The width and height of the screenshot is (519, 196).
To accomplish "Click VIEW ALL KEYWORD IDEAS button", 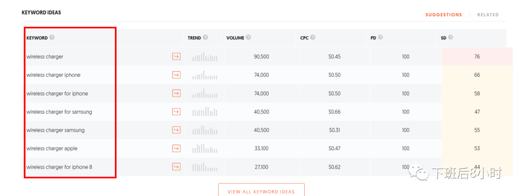I will point(261,191).
